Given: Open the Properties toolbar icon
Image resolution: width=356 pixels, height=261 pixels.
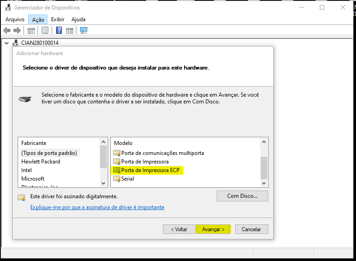Looking at the screenshot, I should (x=45, y=30).
